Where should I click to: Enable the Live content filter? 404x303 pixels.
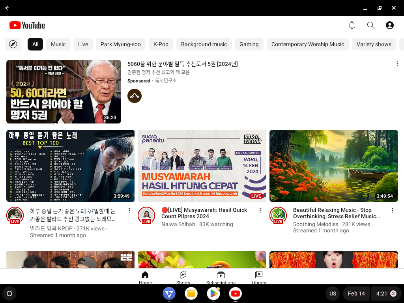point(83,44)
